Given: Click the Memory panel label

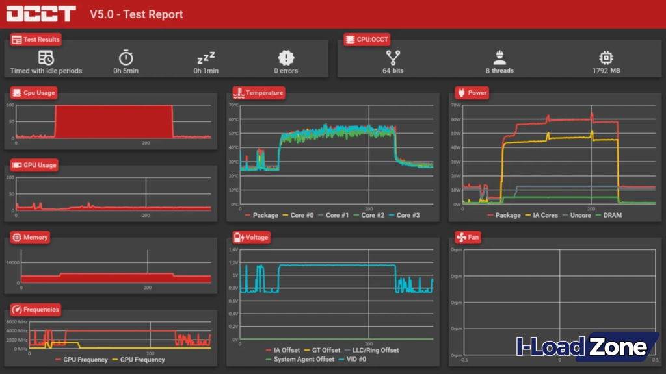Looking at the screenshot, I should tap(30, 238).
